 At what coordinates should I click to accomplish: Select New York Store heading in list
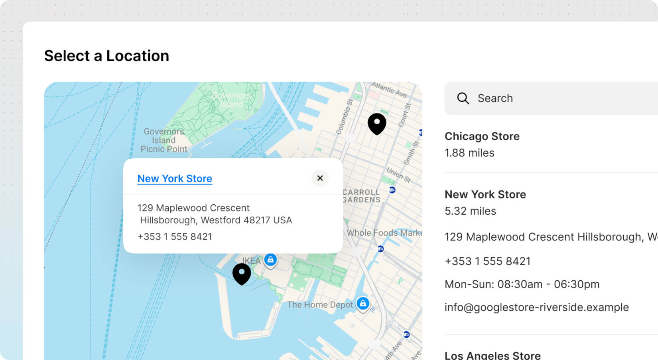pyautogui.click(x=485, y=195)
